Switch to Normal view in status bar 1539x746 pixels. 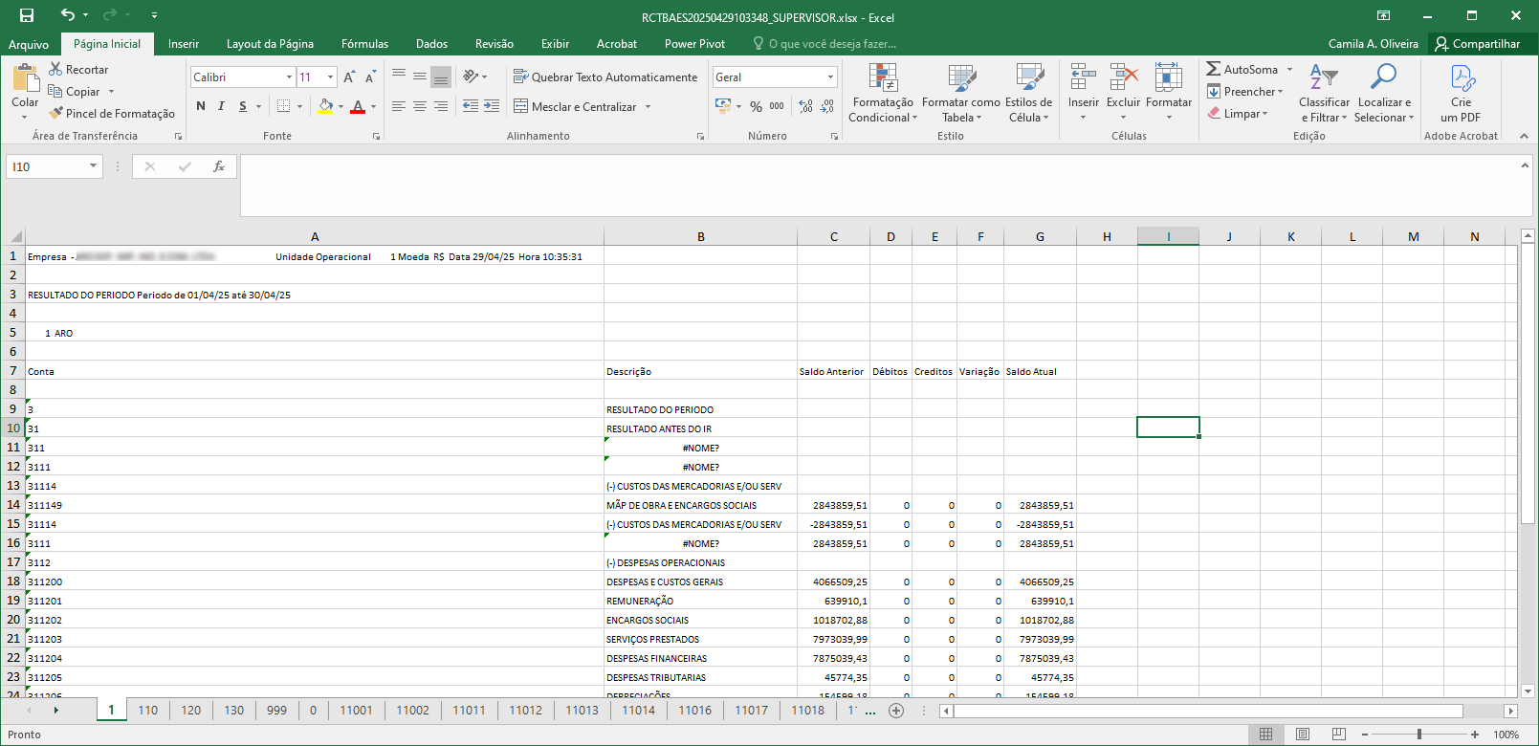1265,735
